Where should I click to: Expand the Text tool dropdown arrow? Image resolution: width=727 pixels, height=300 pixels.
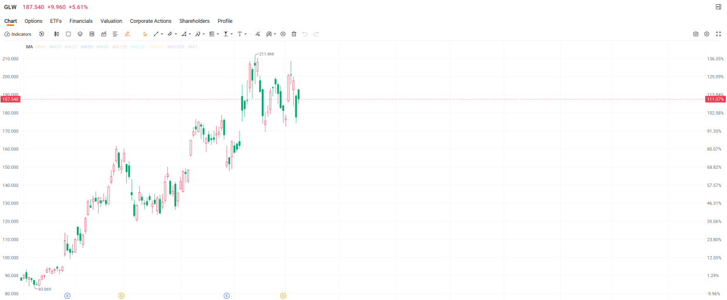click(x=245, y=34)
